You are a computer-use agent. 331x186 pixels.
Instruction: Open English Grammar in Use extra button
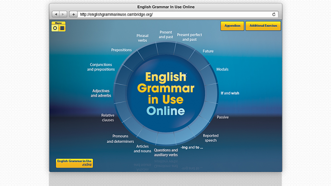tap(74, 163)
